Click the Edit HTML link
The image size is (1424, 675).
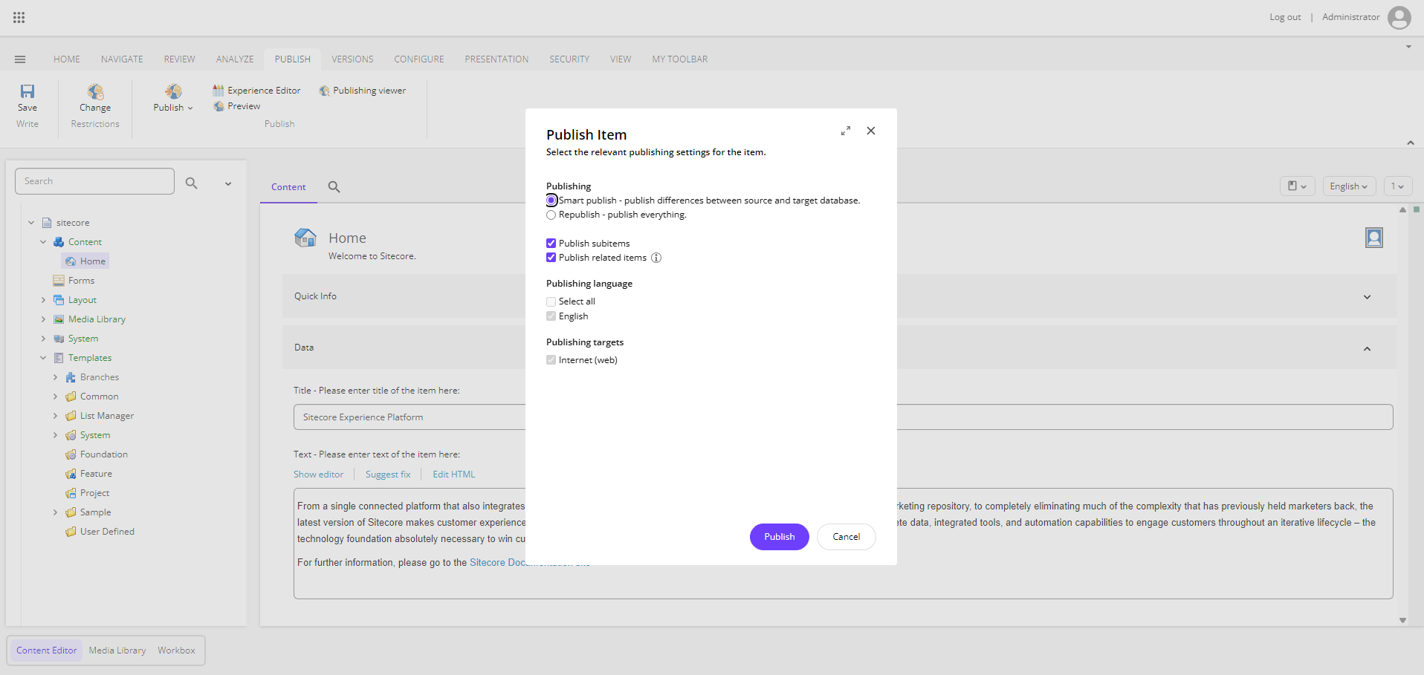pyautogui.click(x=454, y=475)
